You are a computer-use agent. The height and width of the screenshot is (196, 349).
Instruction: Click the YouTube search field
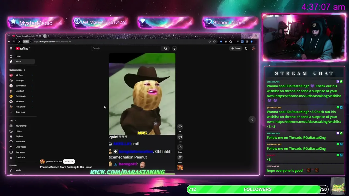pyautogui.click(x=126, y=48)
